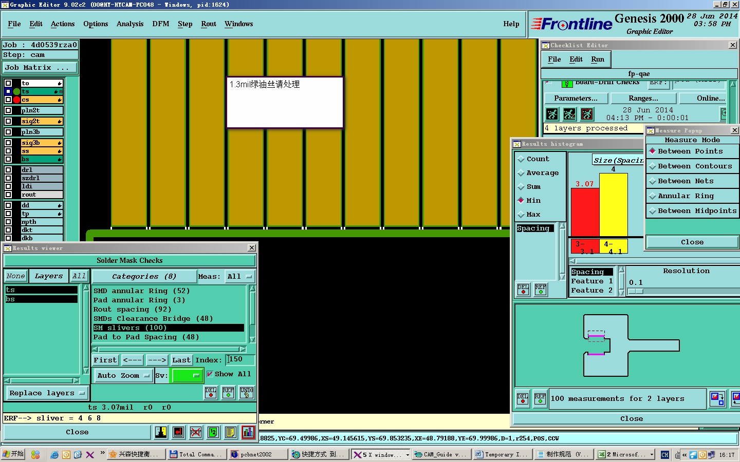
Task: Uncheck the Show All checkbox
Action: point(210,374)
